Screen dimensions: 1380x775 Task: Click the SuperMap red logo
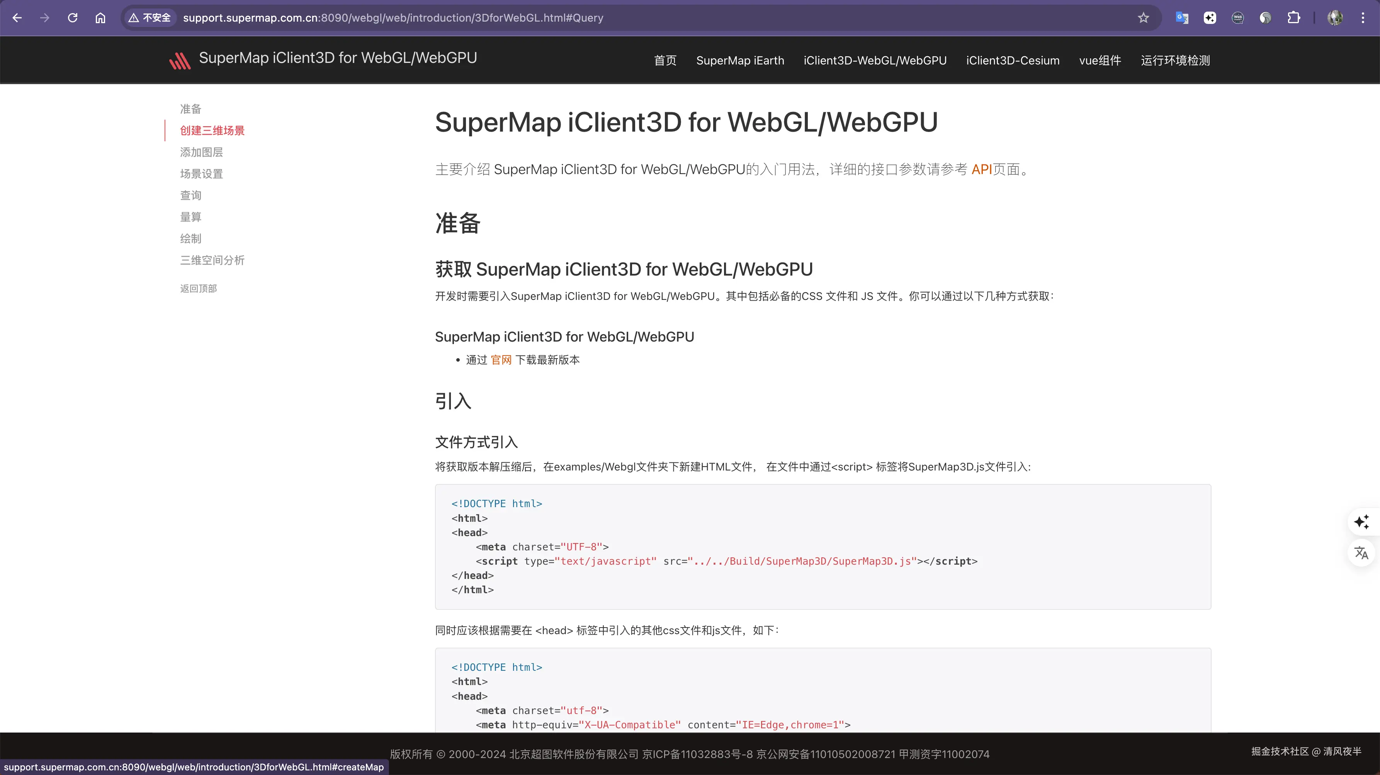180,61
